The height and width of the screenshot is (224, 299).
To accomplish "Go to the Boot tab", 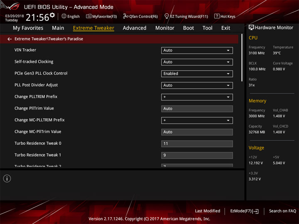I will pos(189,28).
